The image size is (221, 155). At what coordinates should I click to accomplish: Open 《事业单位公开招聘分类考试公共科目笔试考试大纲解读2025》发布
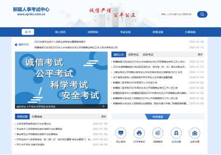[x=147, y=72]
